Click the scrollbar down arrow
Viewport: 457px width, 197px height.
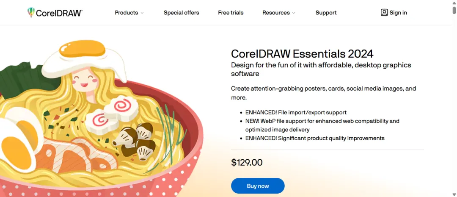click(x=454, y=194)
